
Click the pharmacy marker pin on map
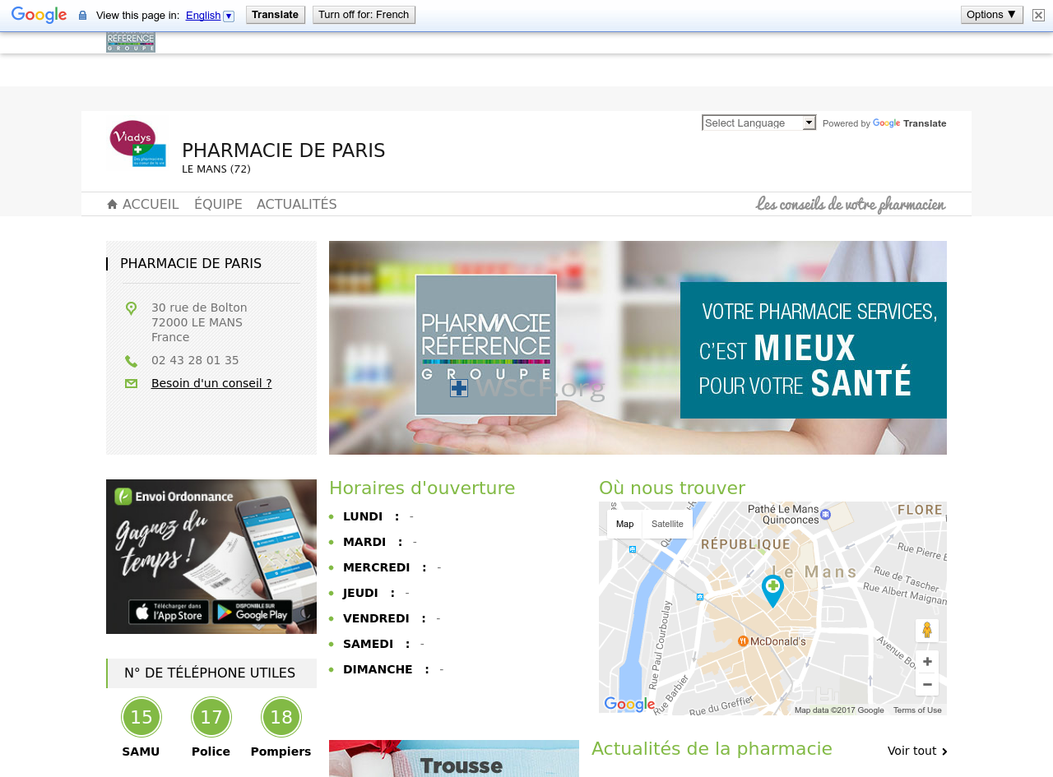tap(772, 591)
